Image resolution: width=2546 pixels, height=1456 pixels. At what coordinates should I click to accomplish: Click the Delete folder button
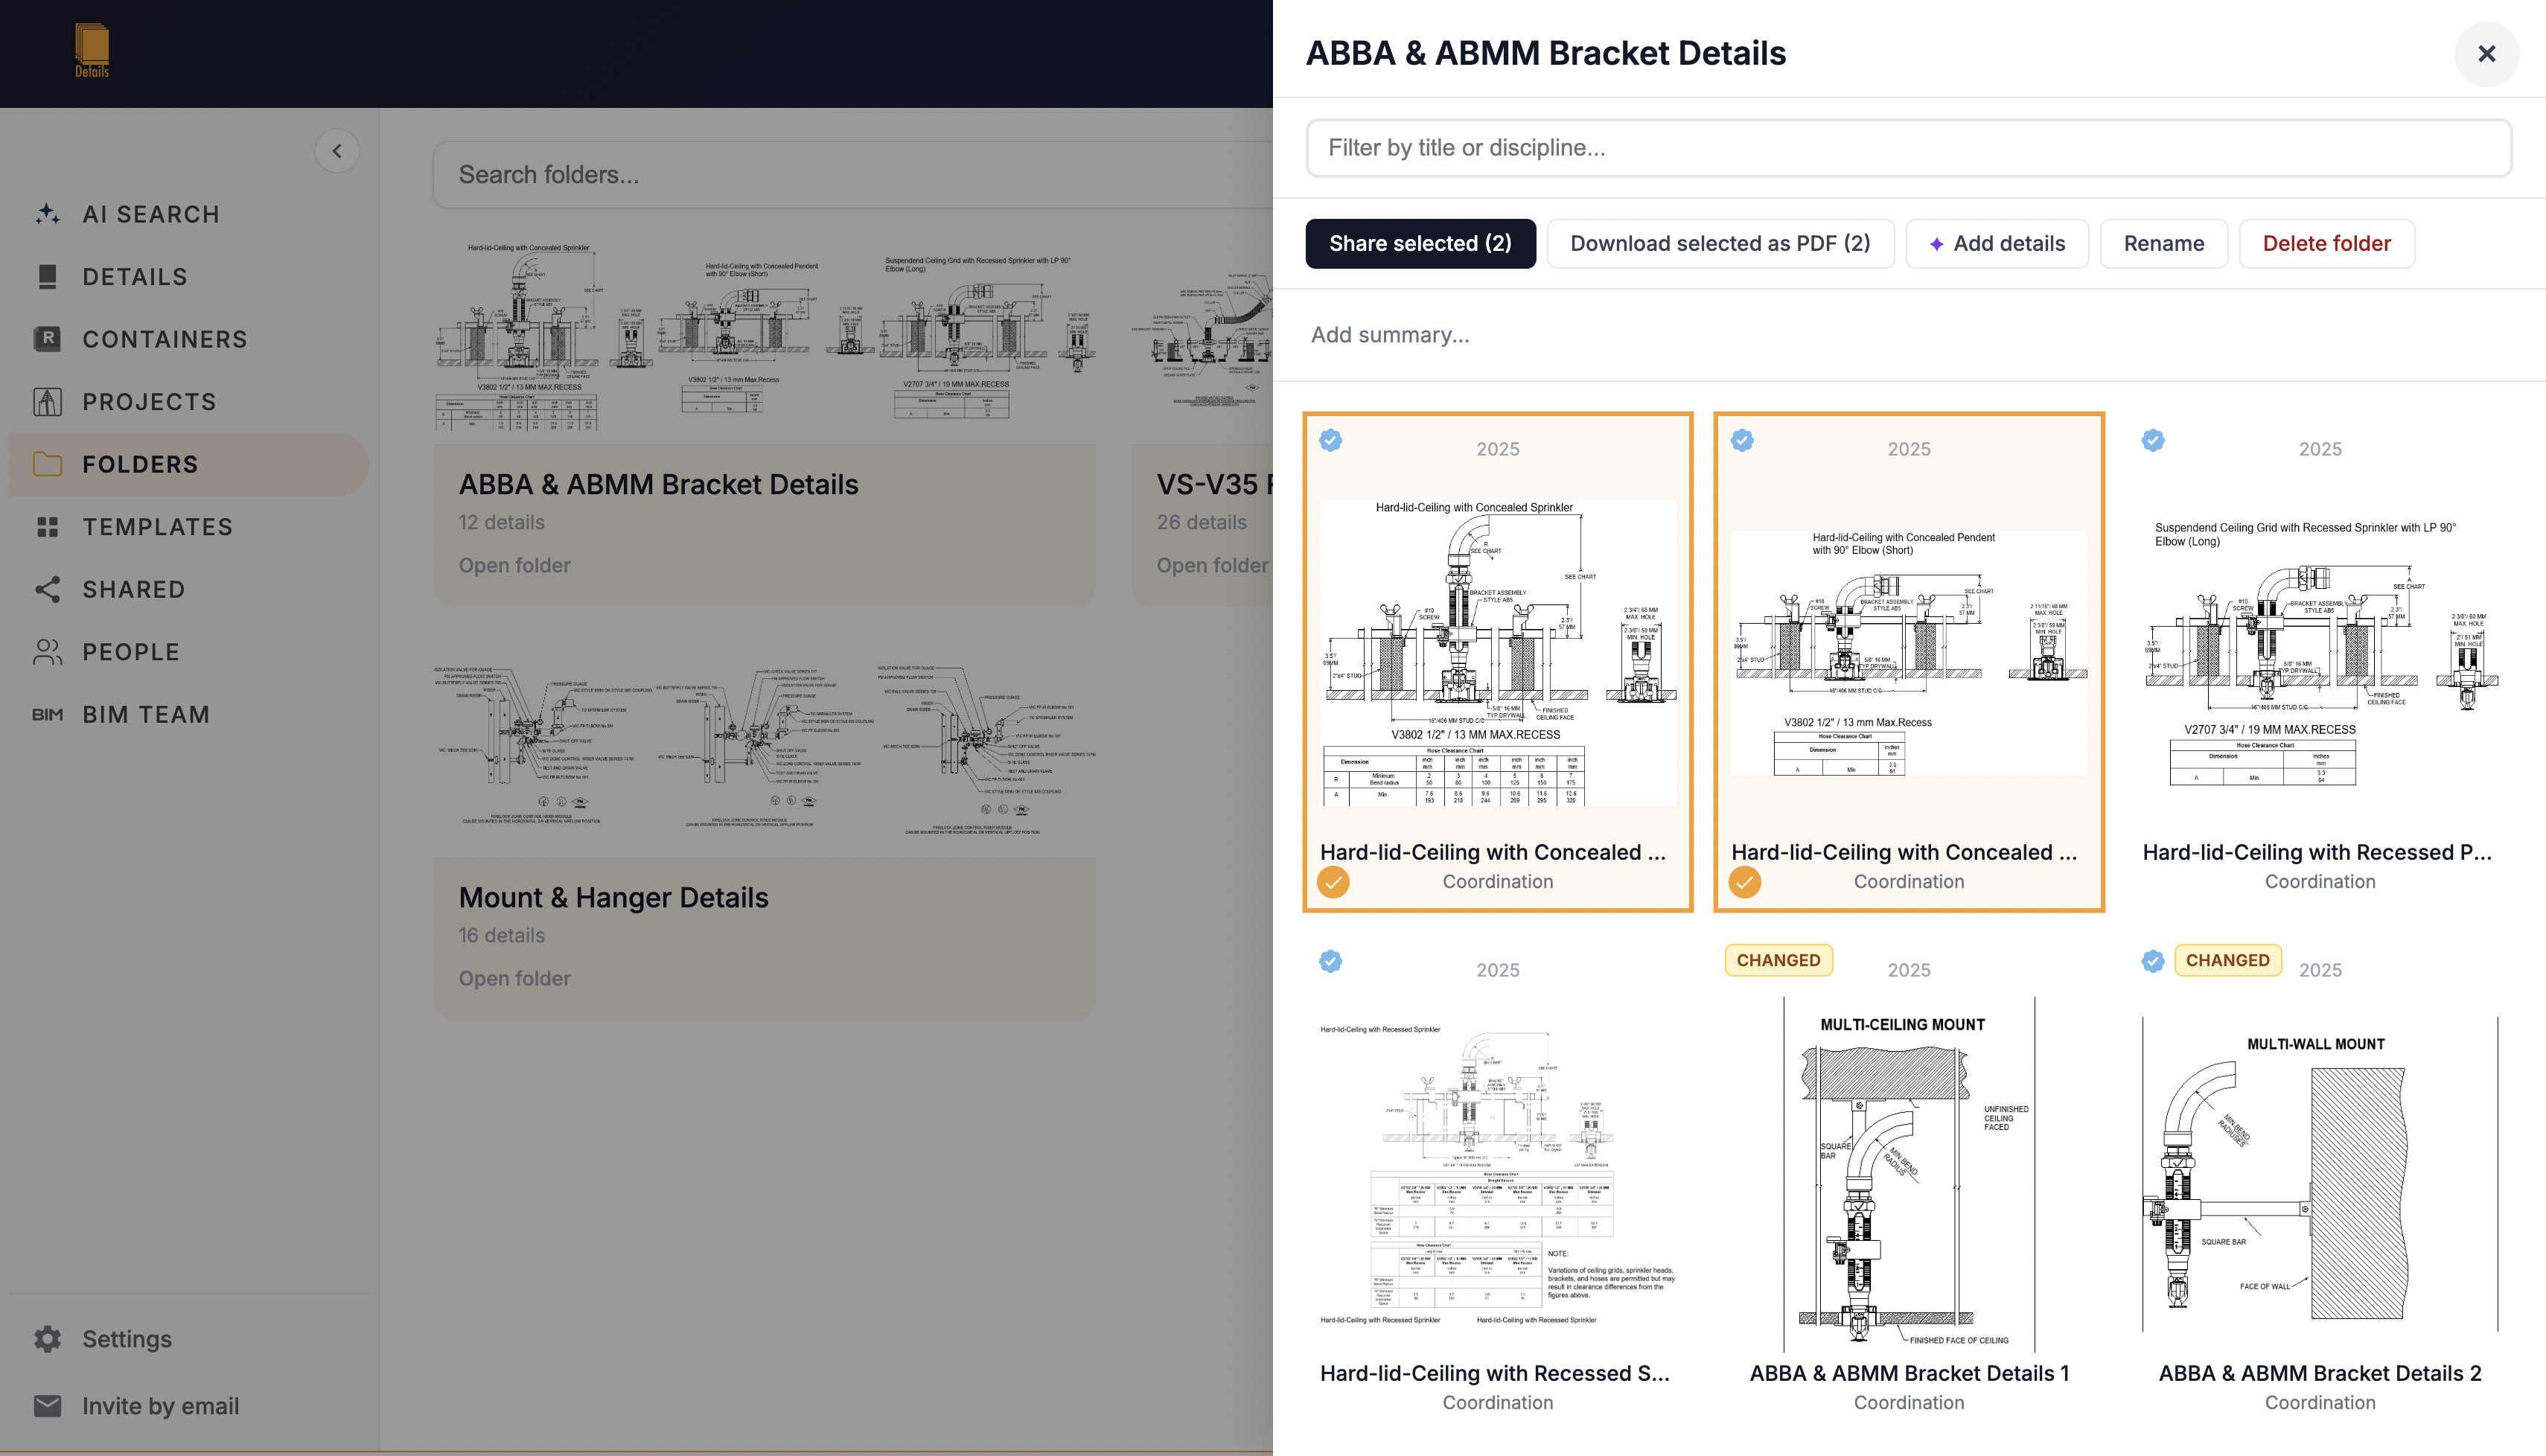tap(2326, 243)
